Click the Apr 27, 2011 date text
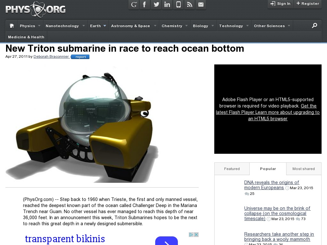327x245 pixels. (17, 56)
